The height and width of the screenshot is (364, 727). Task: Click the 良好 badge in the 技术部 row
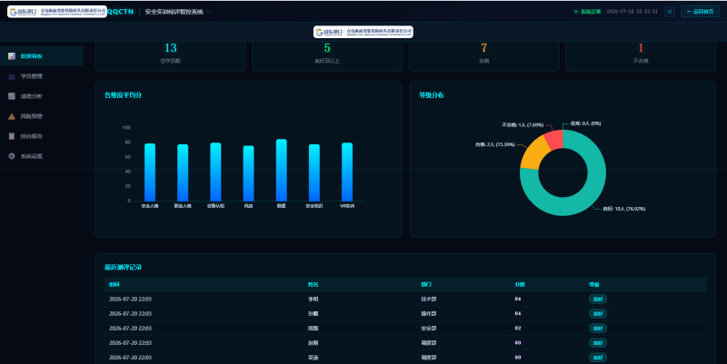(598, 300)
